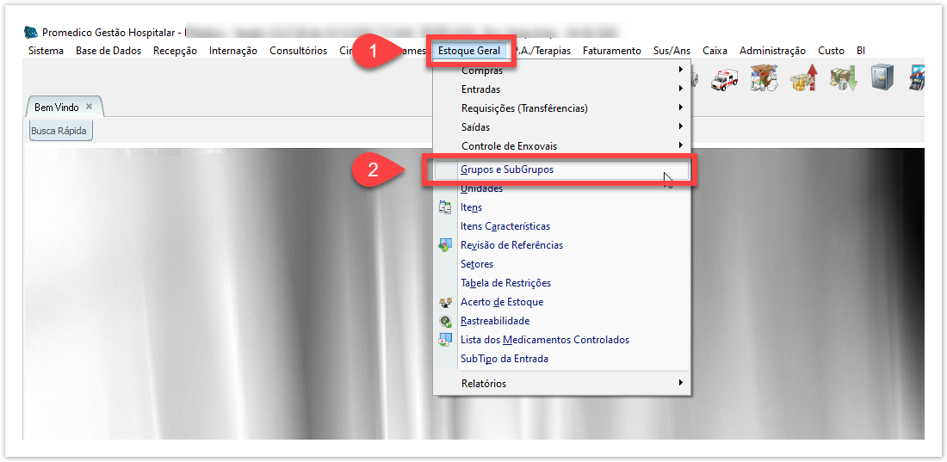Open the Controle de Enxovais submenu
This screenshot has height=462, width=947.
680,146
